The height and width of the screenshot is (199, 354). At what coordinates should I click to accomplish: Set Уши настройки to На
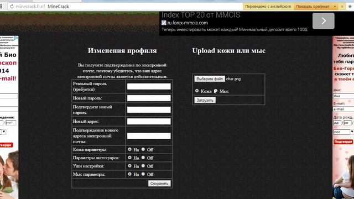click(129, 166)
